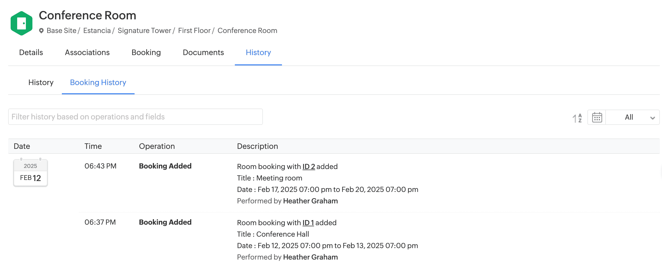Switch to the History sub-tab

pos(41,82)
